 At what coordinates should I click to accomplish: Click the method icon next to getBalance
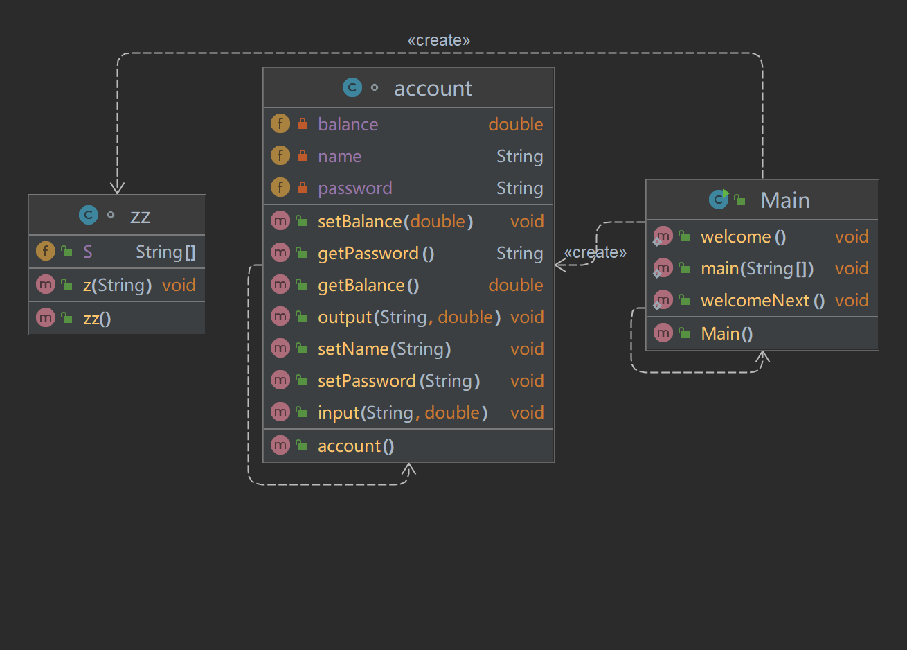[280, 284]
